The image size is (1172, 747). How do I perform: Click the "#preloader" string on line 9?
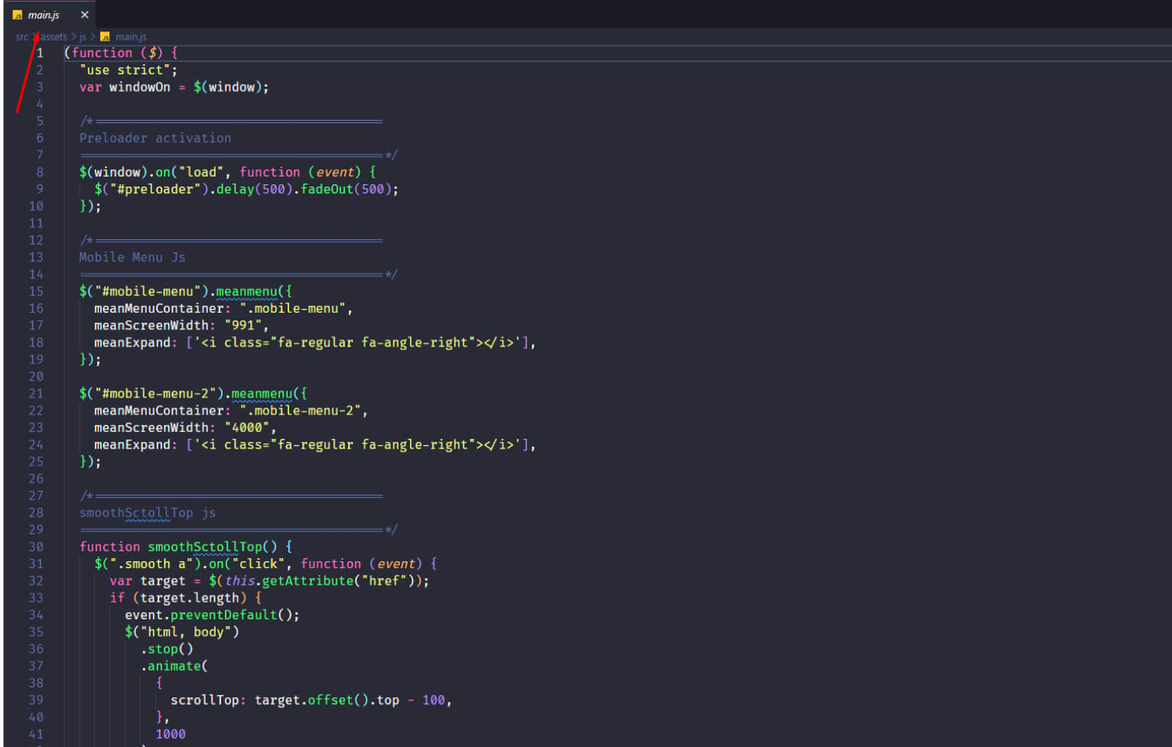pyautogui.click(x=155, y=189)
